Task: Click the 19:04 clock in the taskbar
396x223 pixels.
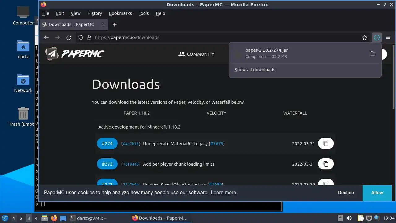Action: pyautogui.click(x=389, y=218)
